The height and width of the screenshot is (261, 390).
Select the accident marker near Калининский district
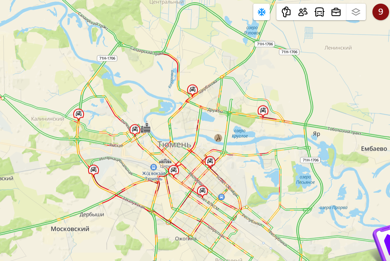tap(78, 115)
